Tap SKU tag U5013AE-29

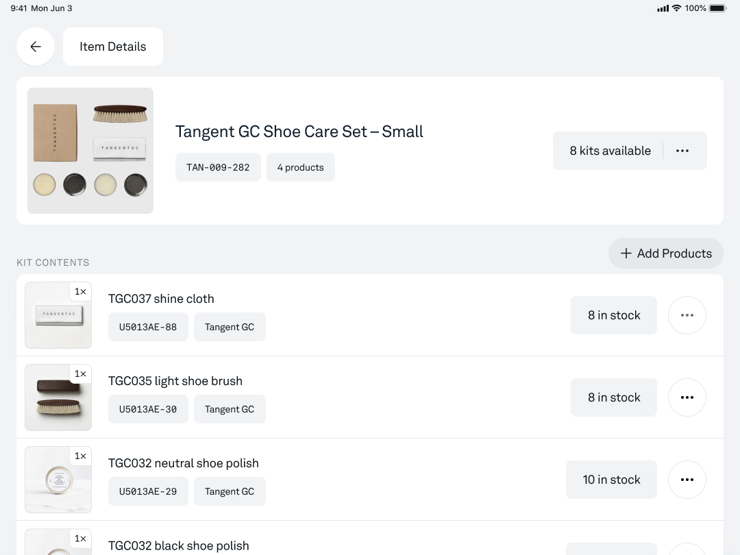[148, 491]
